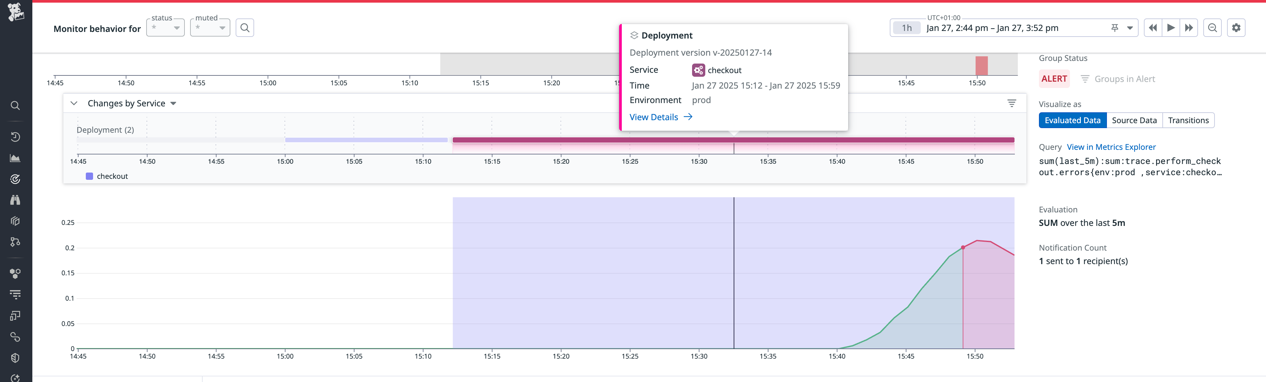Toggle the pin icon on the time range selector
The image size is (1266, 382).
[1115, 27]
